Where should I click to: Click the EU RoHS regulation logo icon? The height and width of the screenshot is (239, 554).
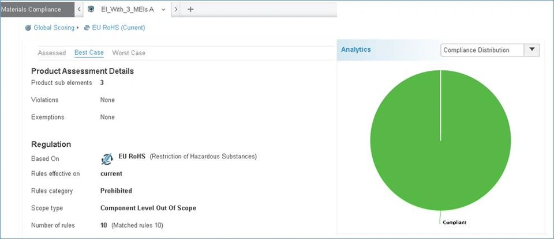point(107,159)
